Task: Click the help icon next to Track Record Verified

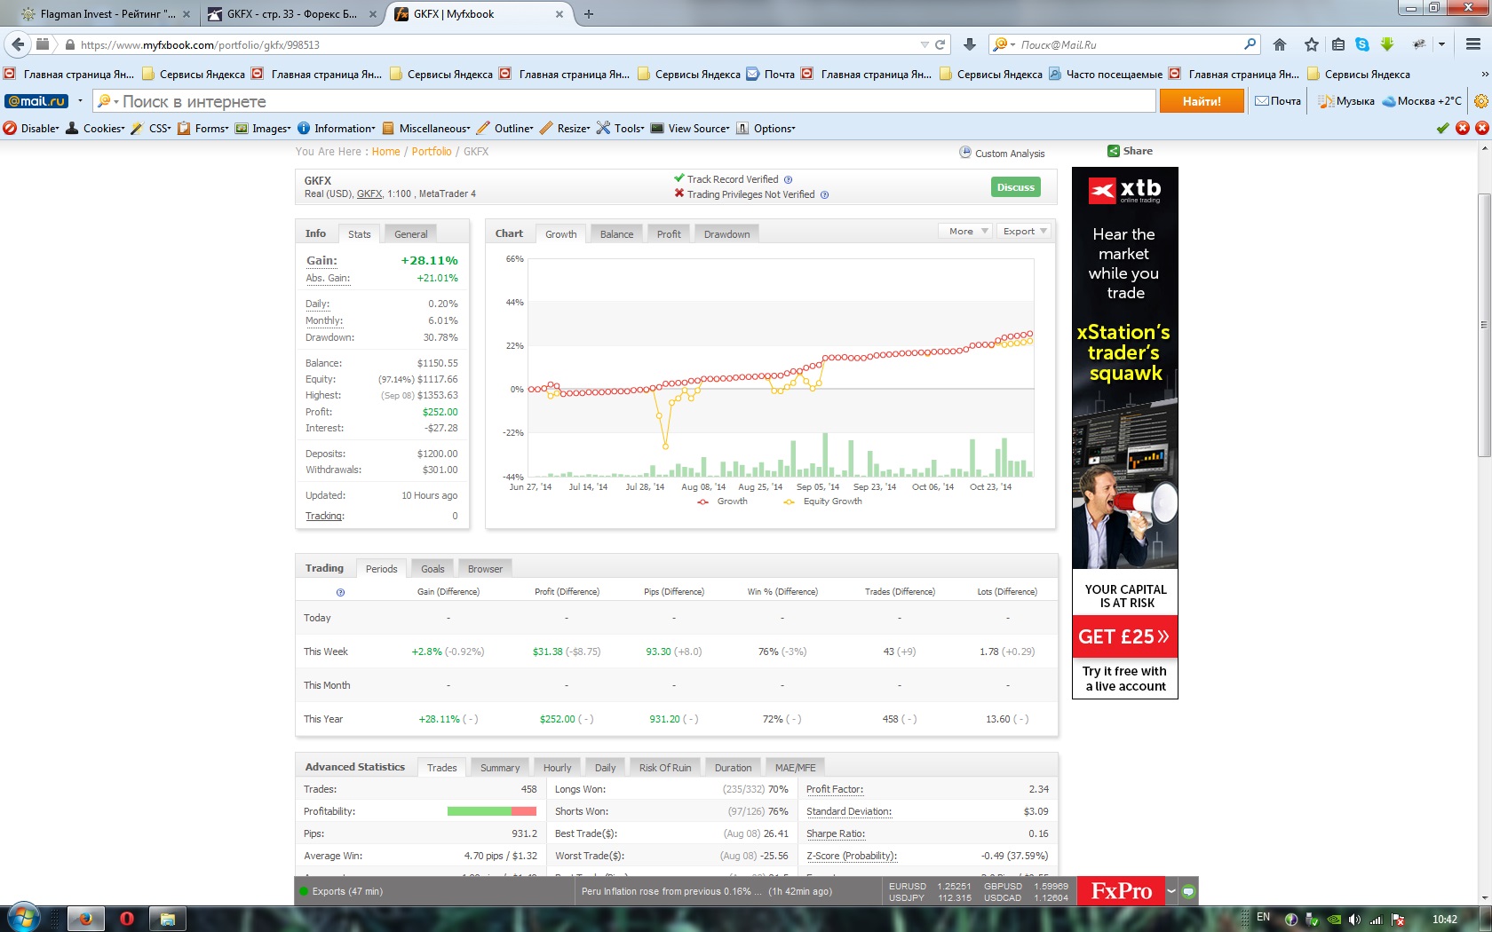Action: tap(788, 179)
